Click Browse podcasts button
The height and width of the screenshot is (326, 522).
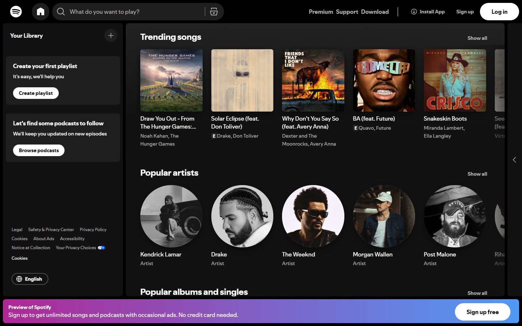coord(39,150)
